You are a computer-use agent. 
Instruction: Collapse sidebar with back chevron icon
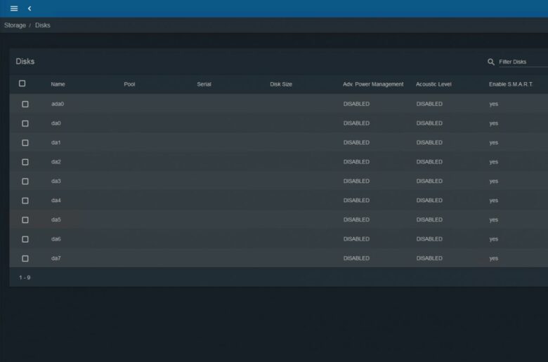(x=30, y=8)
